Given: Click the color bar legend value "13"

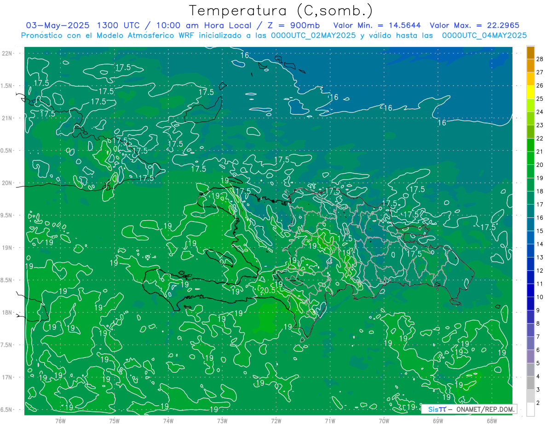Looking at the screenshot, I should click(540, 257).
